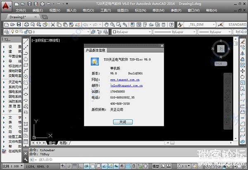
Task: Select the Arc draw tool
Action: point(26,71)
